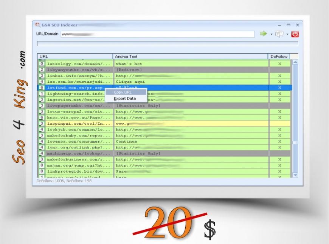Viewport: 329px width, 244px height.
Task: Click anchor text "what's hot"
Action: point(129,64)
